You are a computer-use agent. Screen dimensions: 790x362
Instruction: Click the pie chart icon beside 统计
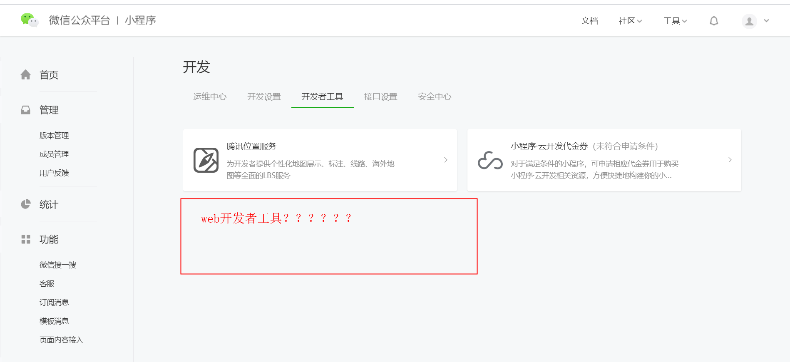[x=26, y=204]
